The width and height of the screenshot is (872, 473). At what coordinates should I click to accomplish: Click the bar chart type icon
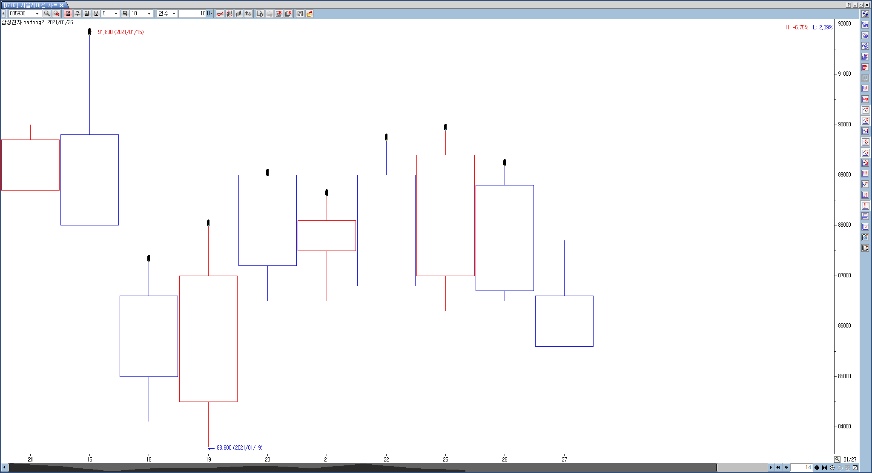(x=239, y=14)
